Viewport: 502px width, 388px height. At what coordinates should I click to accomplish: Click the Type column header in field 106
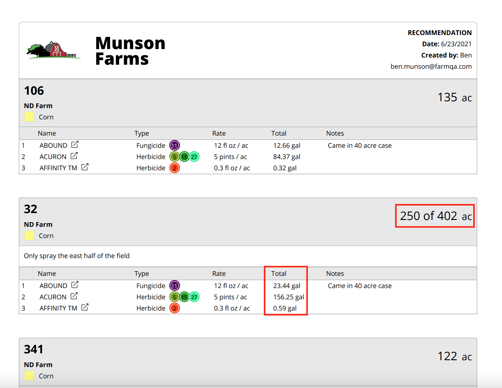click(x=142, y=134)
